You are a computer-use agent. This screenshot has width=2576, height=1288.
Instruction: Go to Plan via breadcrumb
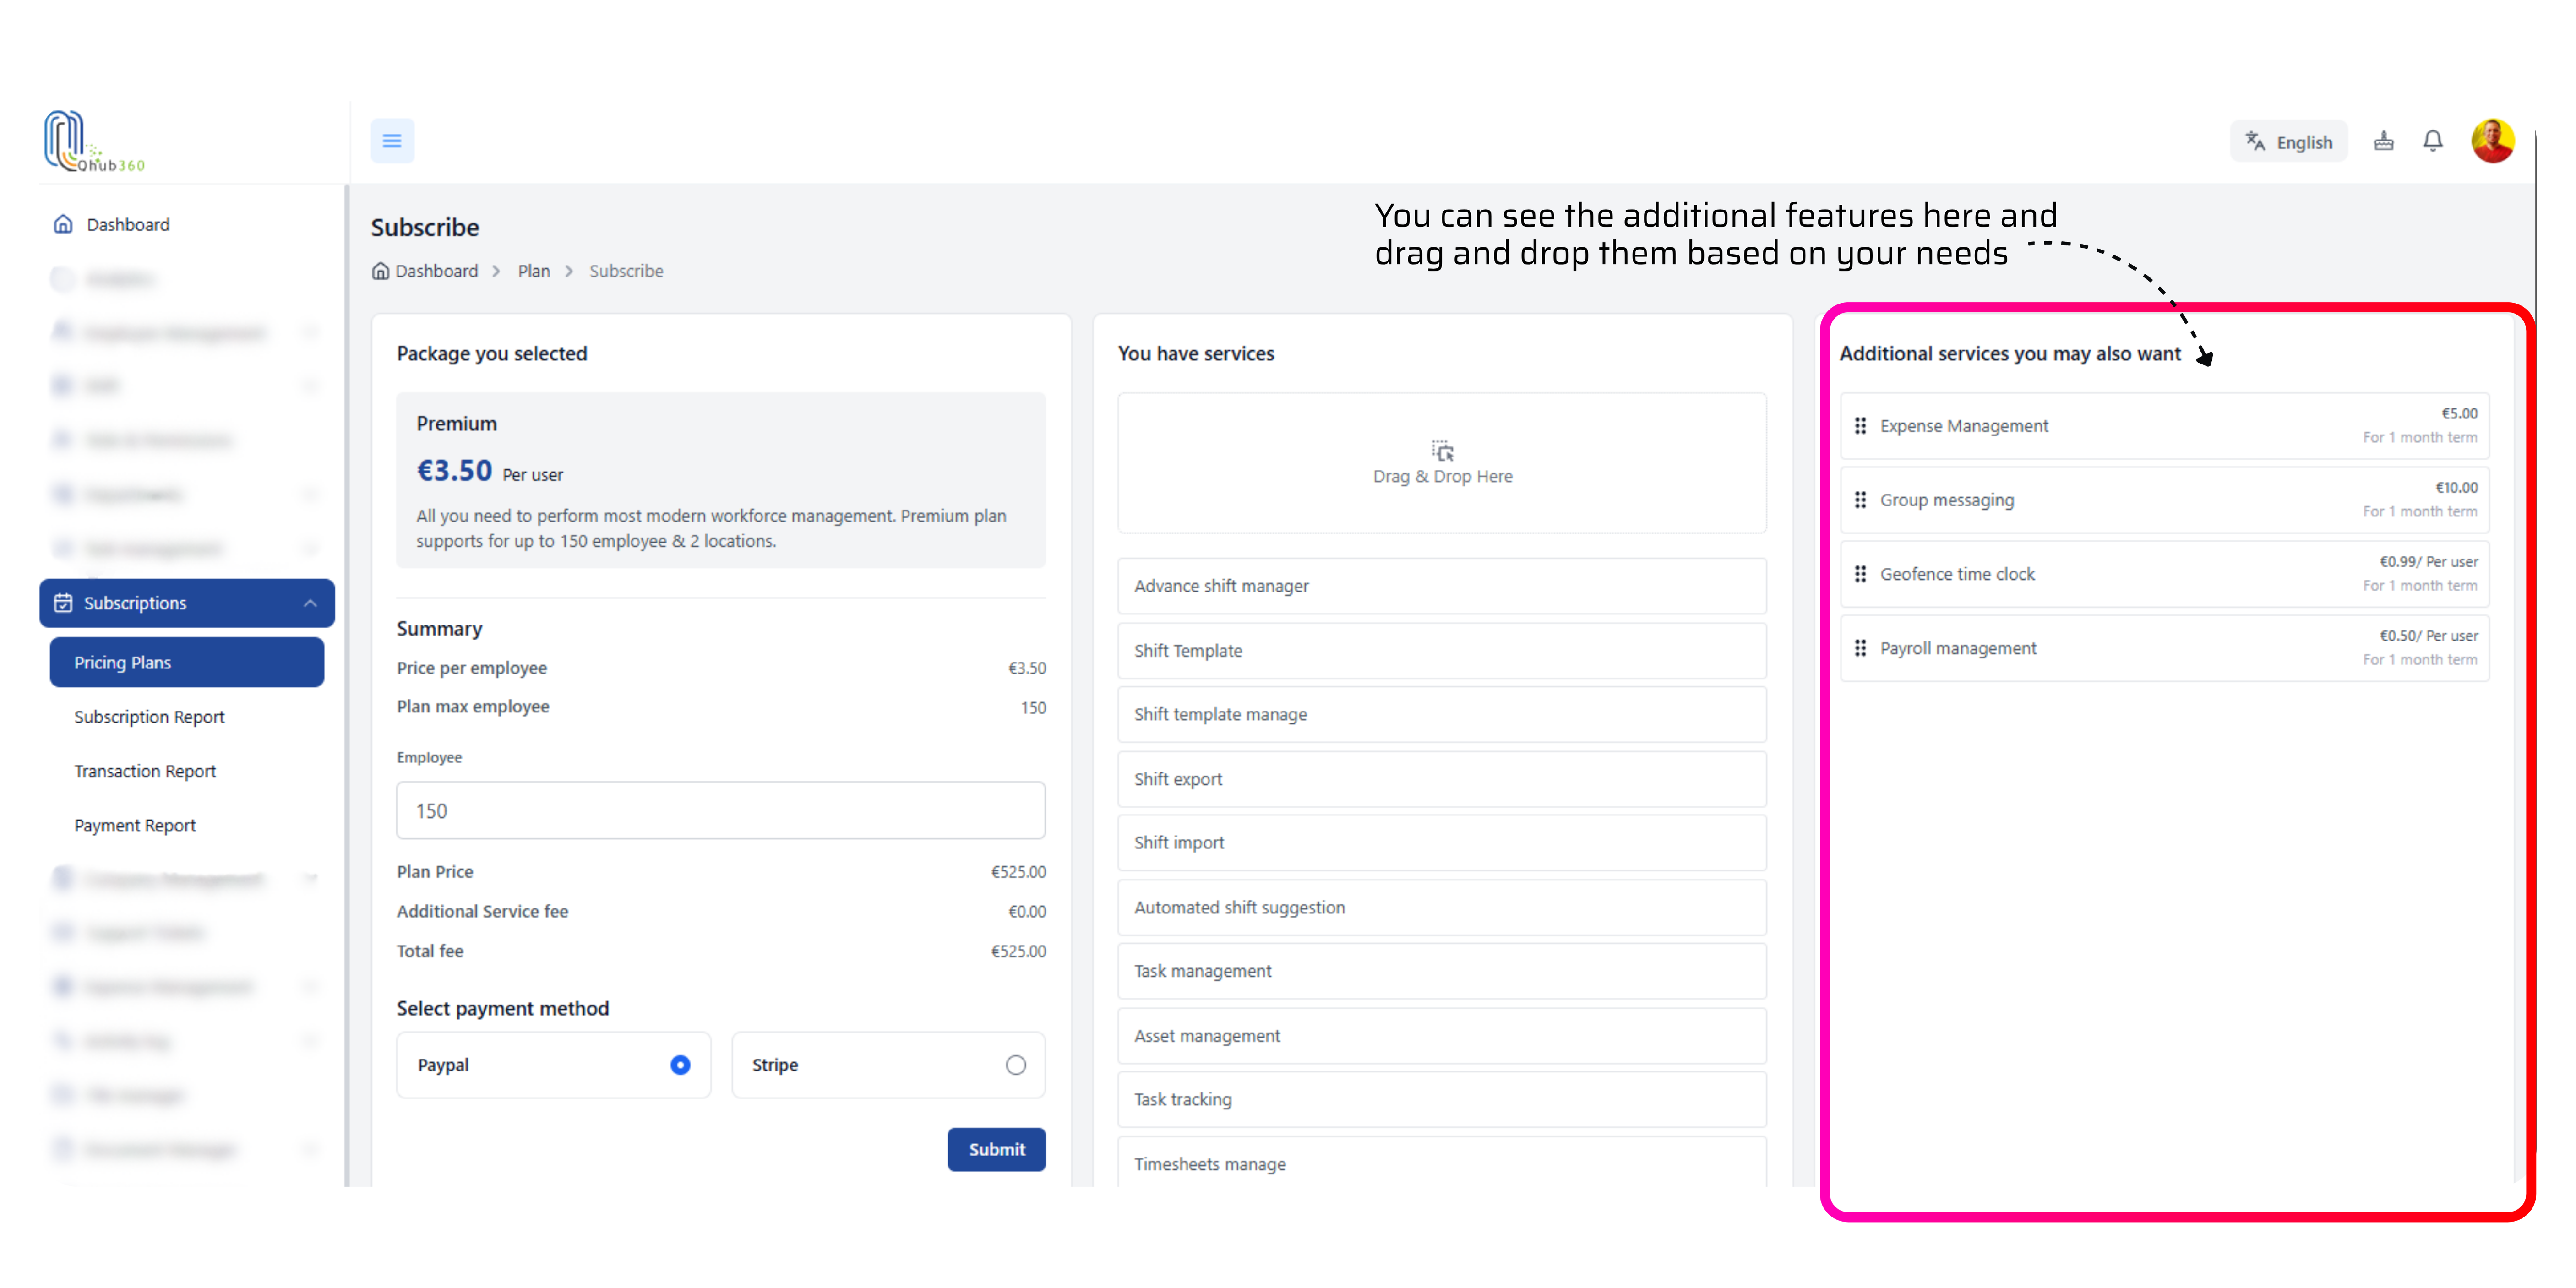(534, 271)
